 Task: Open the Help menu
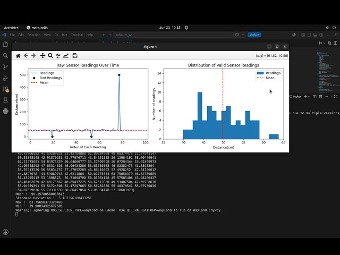pyautogui.click(x=90, y=35)
